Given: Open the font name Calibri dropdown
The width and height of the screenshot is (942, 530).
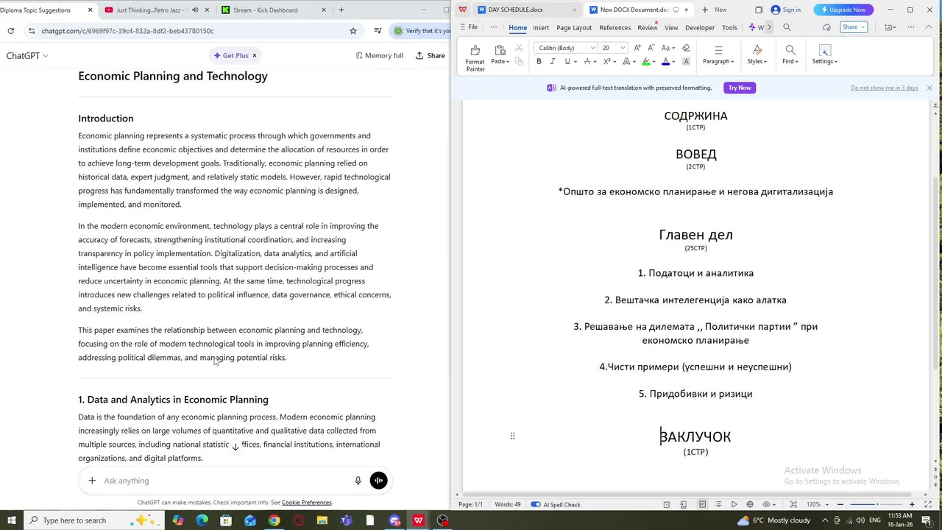Looking at the screenshot, I should click(x=593, y=48).
